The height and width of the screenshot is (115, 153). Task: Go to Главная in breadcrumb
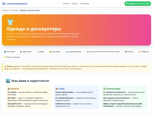(x=5, y=10)
